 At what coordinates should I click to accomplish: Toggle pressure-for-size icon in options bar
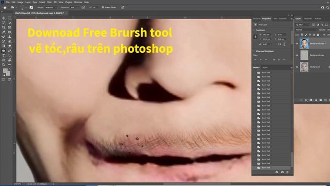tap(123, 8)
